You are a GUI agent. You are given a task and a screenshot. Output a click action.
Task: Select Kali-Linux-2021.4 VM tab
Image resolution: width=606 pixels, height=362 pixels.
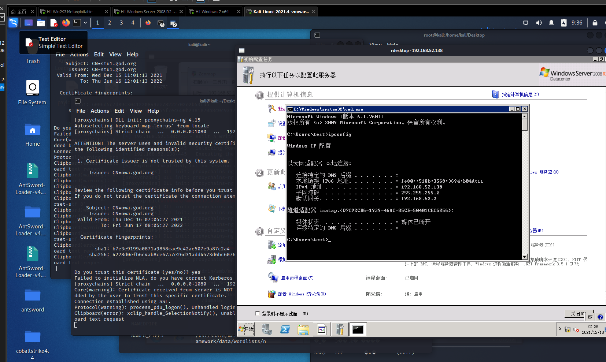(281, 12)
